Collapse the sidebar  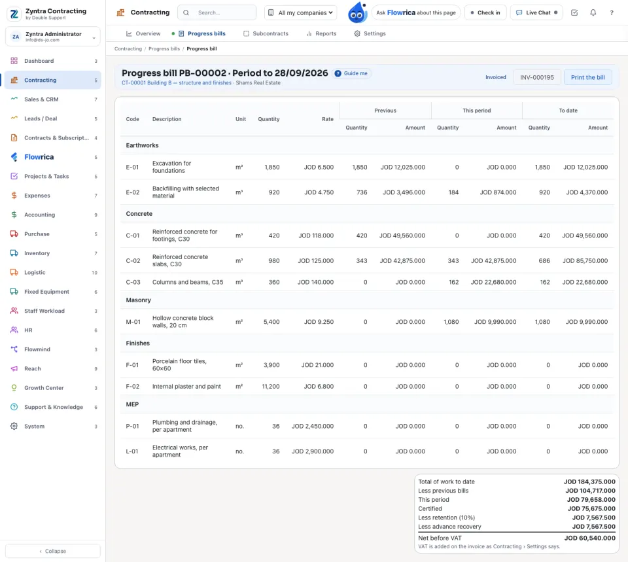(53, 551)
